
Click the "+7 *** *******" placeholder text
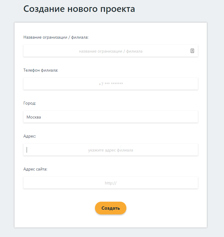coord(111,84)
